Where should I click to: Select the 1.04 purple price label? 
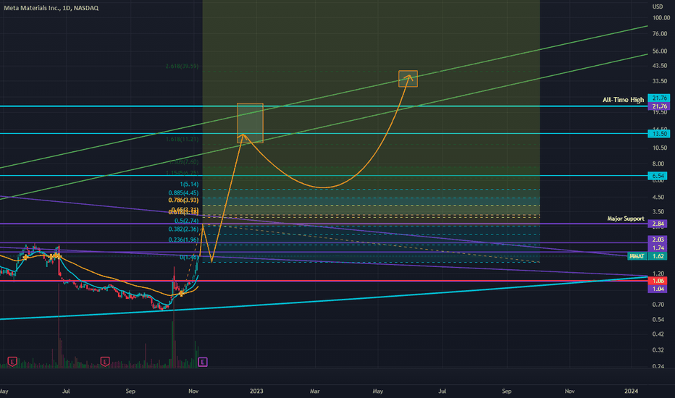pos(658,289)
